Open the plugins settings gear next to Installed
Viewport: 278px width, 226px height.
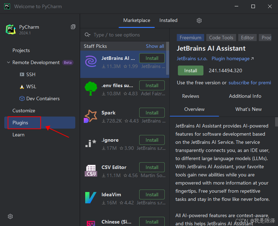pyautogui.click(x=199, y=21)
